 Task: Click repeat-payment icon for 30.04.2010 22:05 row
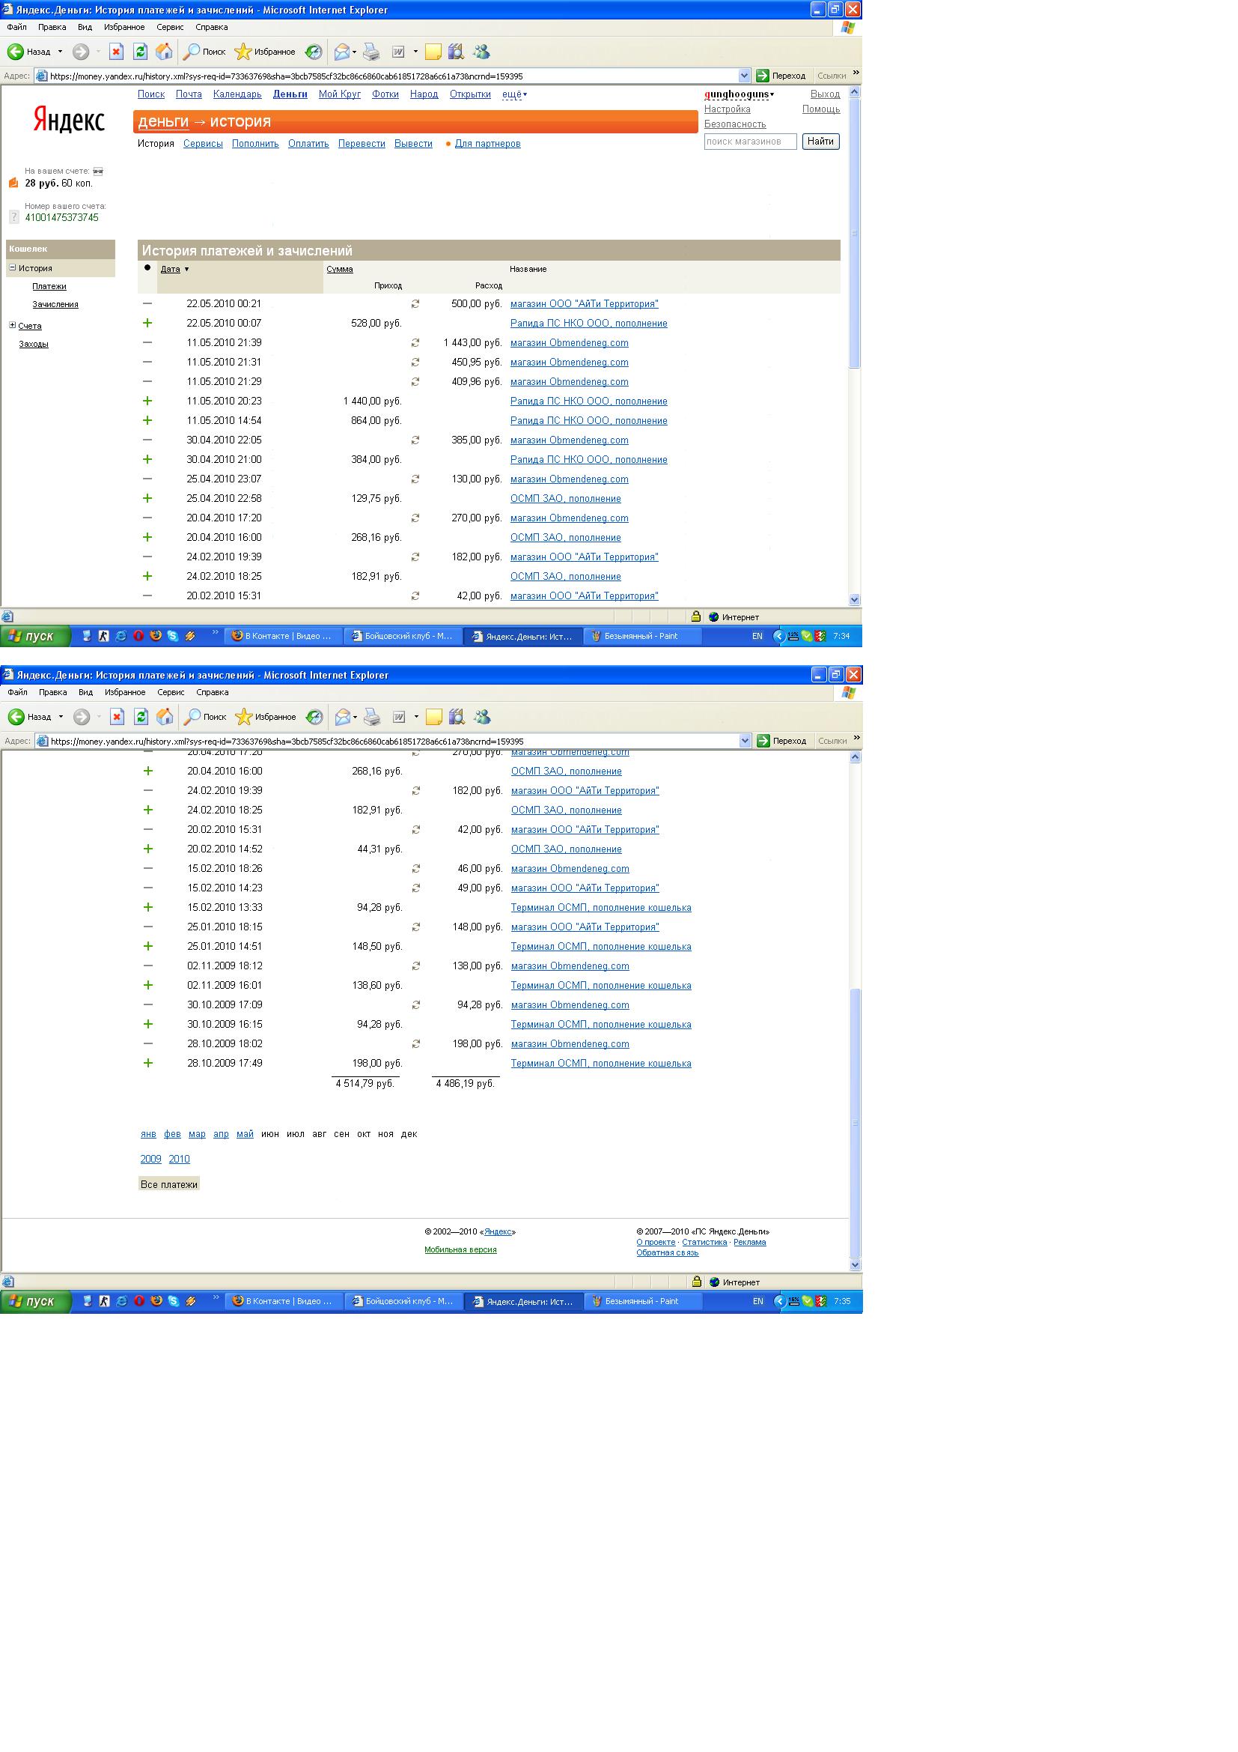click(415, 440)
